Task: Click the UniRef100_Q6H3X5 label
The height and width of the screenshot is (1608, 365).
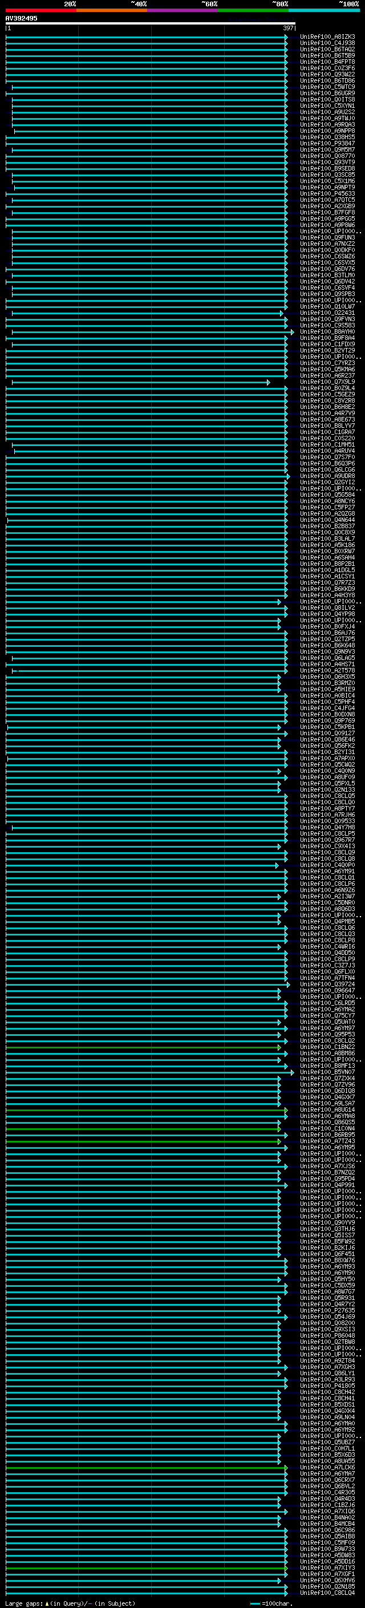Action: pyautogui.click(x=327, y=677)
